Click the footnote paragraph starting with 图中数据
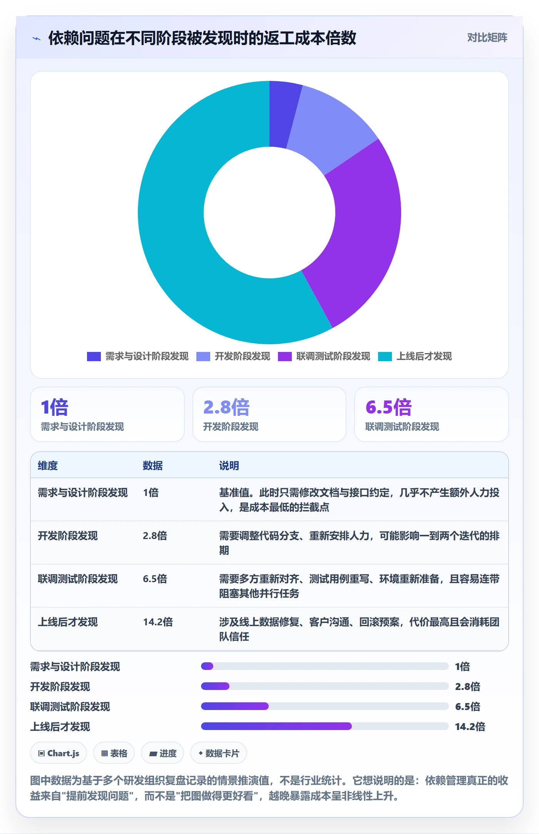The height and width of the screenshot is (834, 539). [x=269, y=788]
